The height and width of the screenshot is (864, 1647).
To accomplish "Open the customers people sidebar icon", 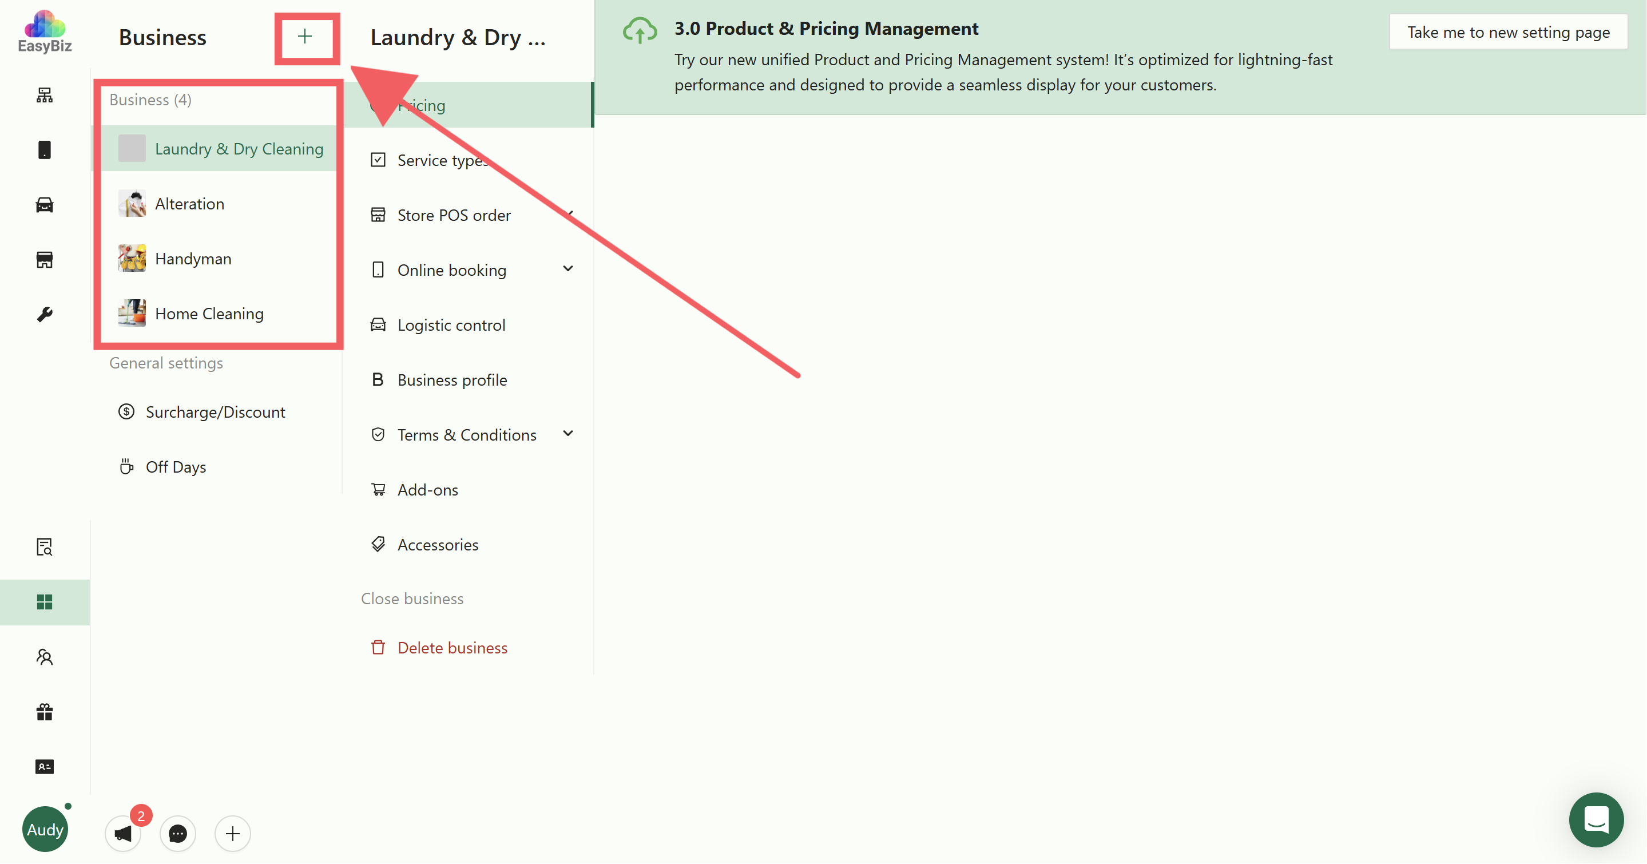I will (x=44, y=657).
